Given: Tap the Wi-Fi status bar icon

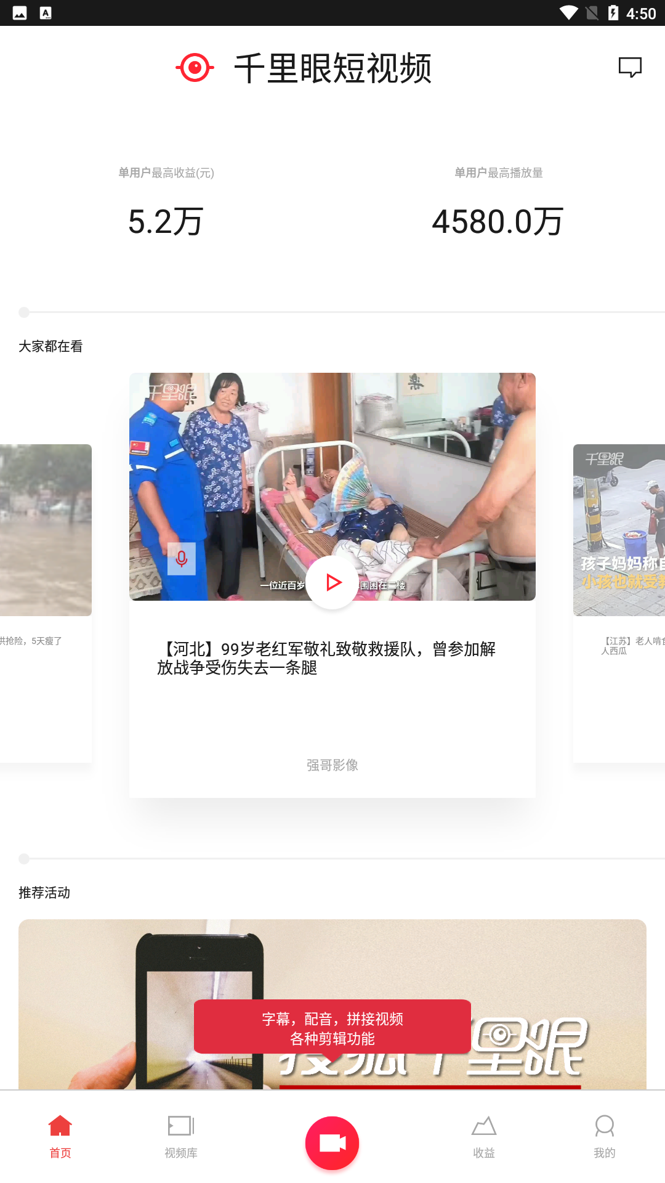Looking at the screenshot, I should pyautogui.click(x=568, y=13).
